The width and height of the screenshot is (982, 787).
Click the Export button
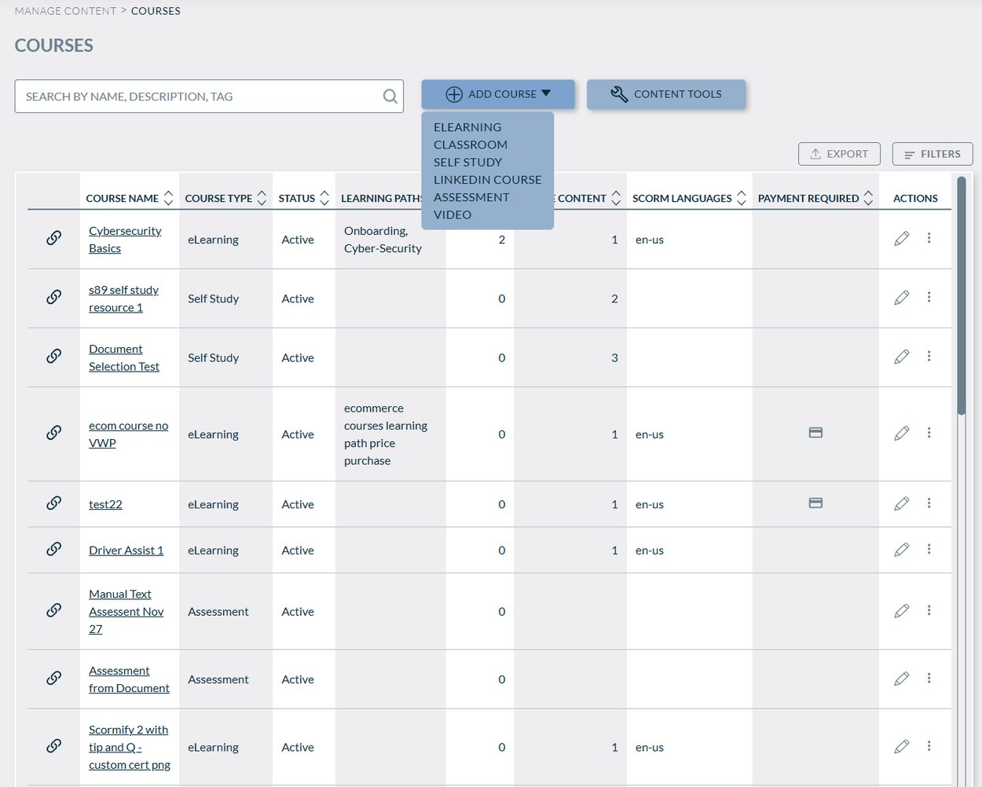839,153
